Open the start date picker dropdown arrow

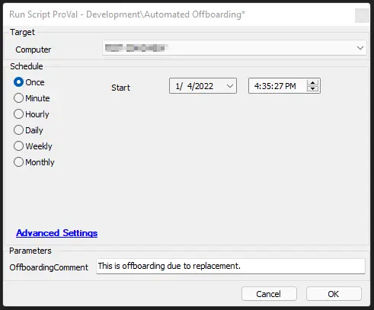coord(230,86)
